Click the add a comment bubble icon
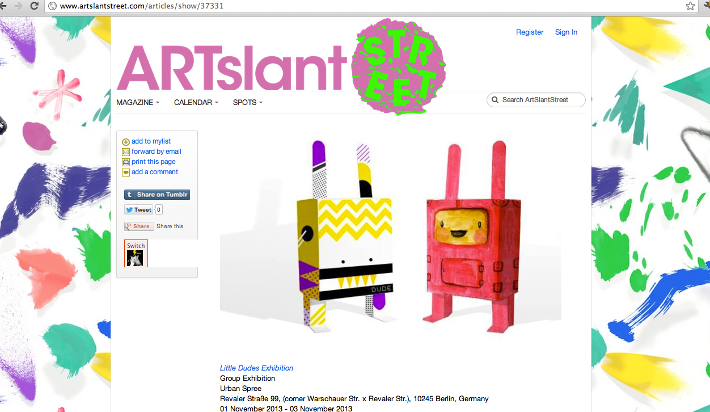 [126, 173]
